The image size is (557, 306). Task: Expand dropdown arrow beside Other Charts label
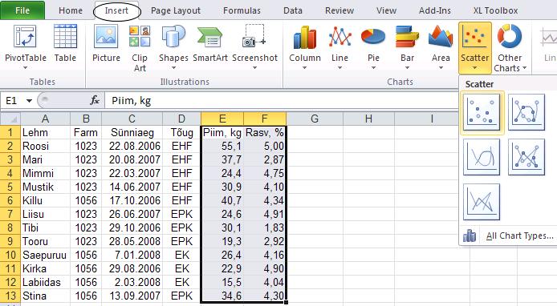(x=524, y=68)
